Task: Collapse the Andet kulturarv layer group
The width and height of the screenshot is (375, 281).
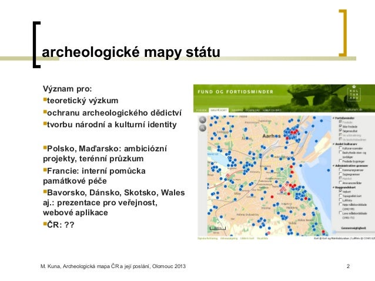Action: tap(334, 144)
